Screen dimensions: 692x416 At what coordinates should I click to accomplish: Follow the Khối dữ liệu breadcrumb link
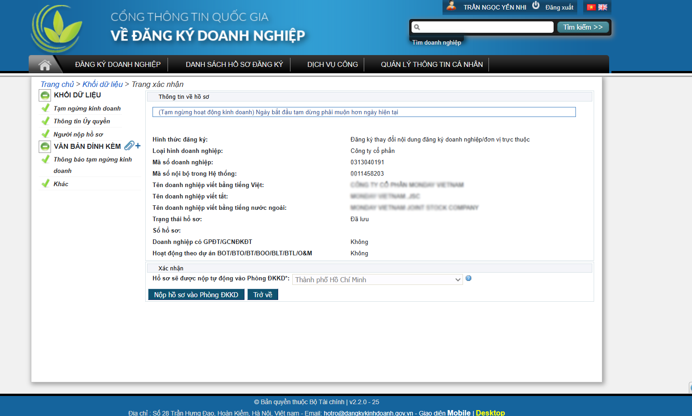coord(102,84)
